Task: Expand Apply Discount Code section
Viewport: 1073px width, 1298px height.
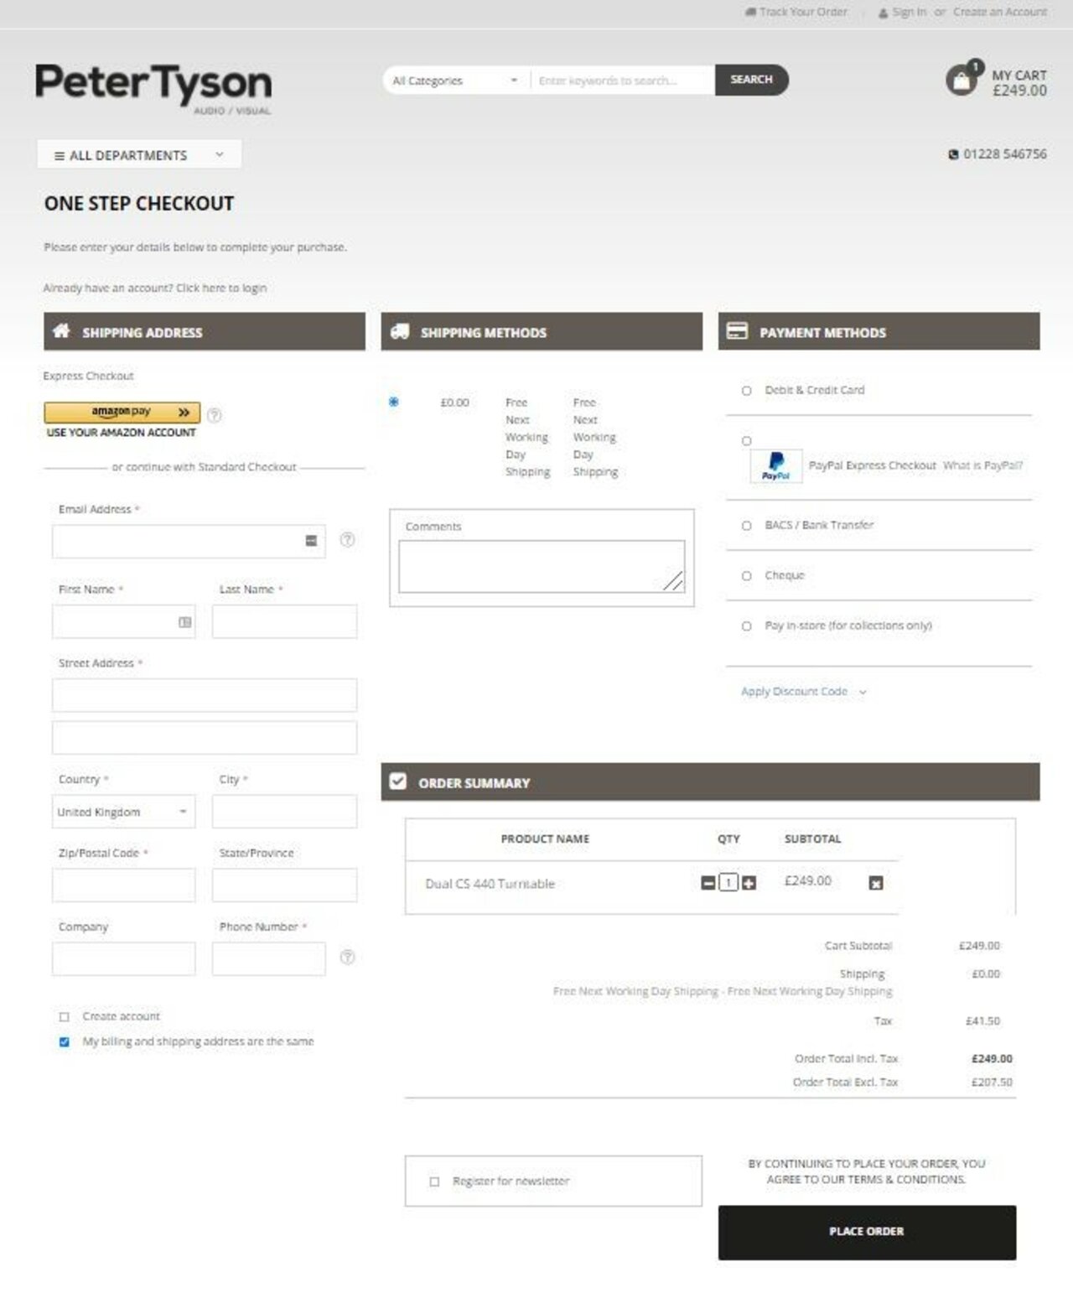Action: tap(802, 692)
